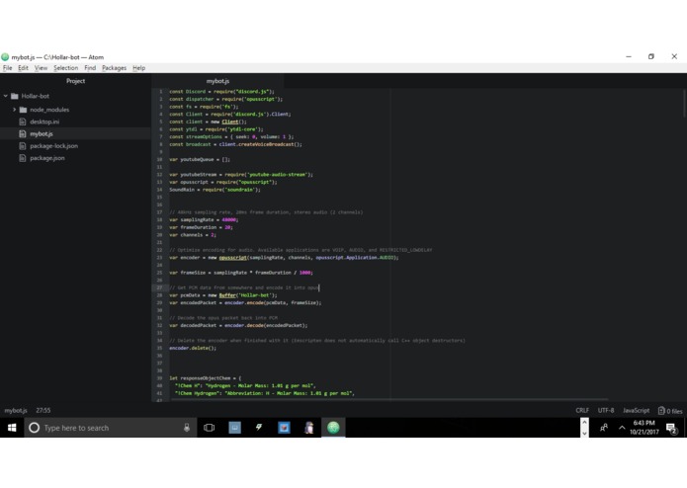Open Task View on the taskbar

click(x=209, y=428)
